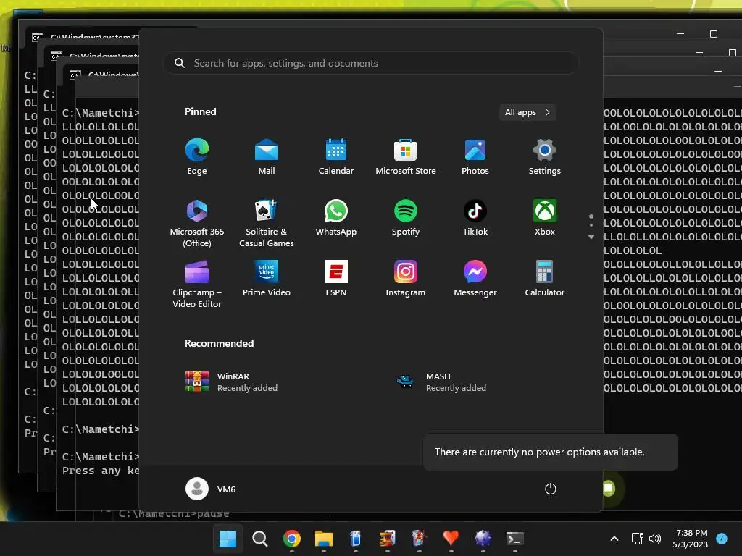Screen dimensions: 742x556
Task: Launch Solitaire & Casual Games
Action: pos(267,223)
